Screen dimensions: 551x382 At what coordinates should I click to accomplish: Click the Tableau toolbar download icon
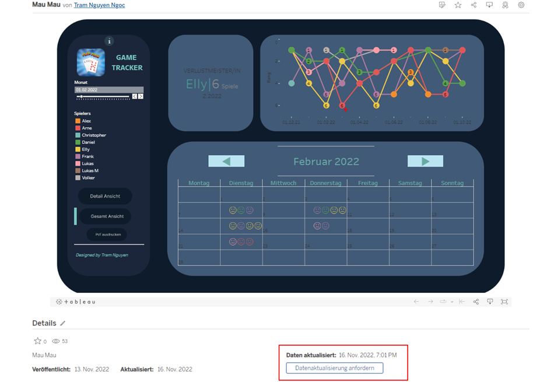click(490, 302)
